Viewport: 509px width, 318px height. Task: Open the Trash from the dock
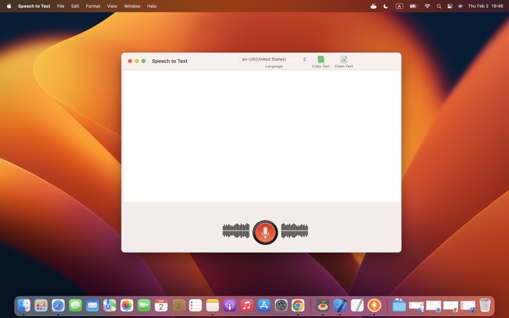[485, 305]
